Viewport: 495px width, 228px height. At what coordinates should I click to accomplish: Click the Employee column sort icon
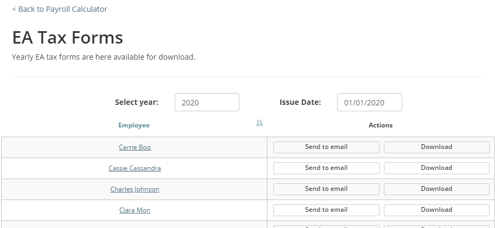click(x=259, y=123)
